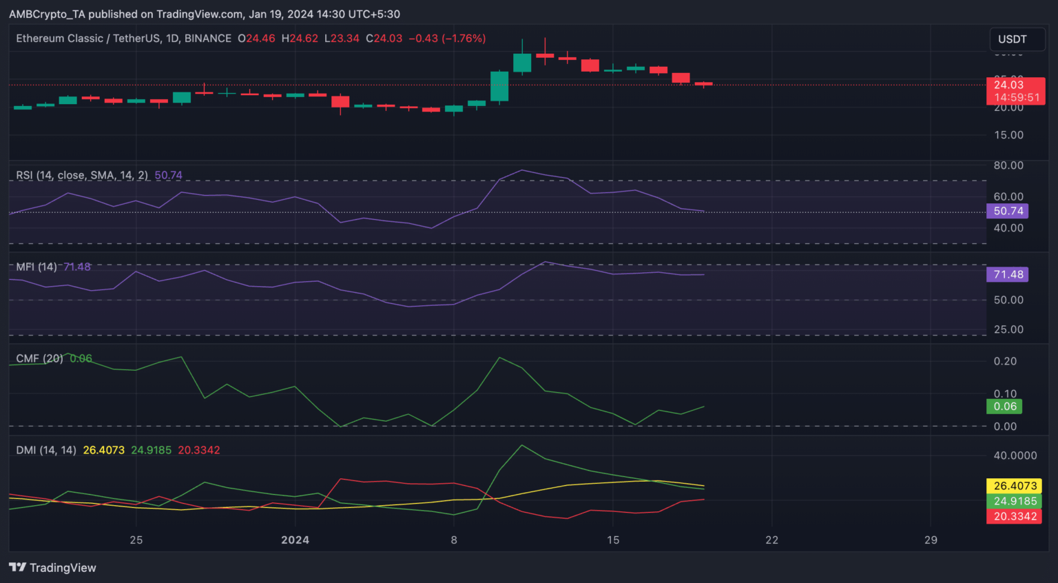Click the countdown timer under the price badge
1058x583 pixels.
[1017, 98]
